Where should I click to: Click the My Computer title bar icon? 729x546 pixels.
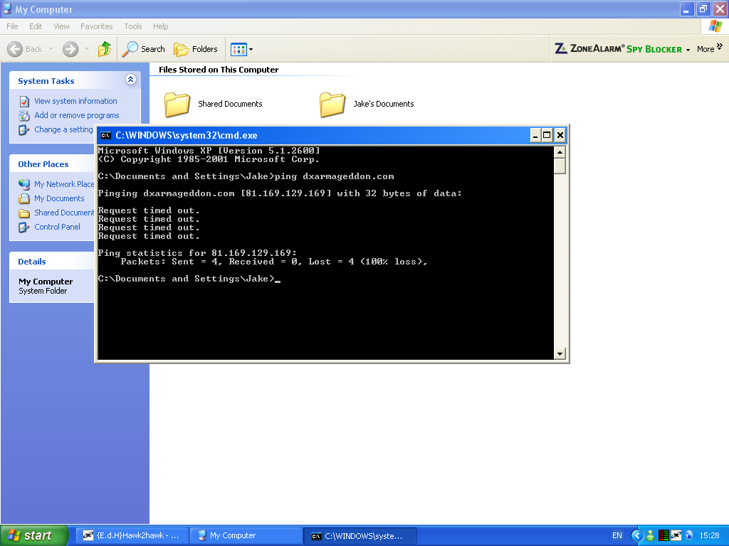(7, 9)
